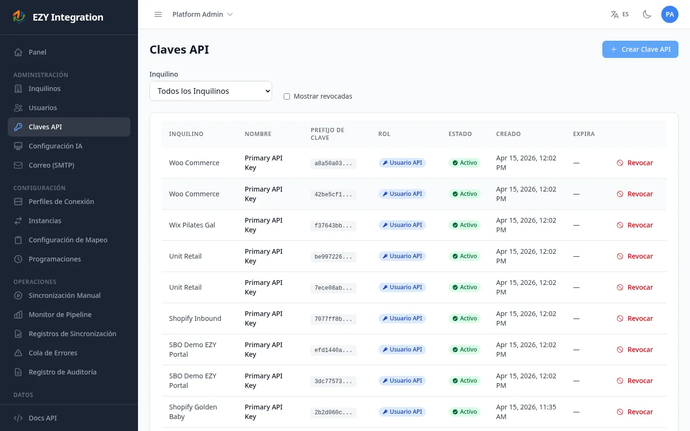Click the Usuarios people icon
The image size is (690, 431).
click(18, 108)
